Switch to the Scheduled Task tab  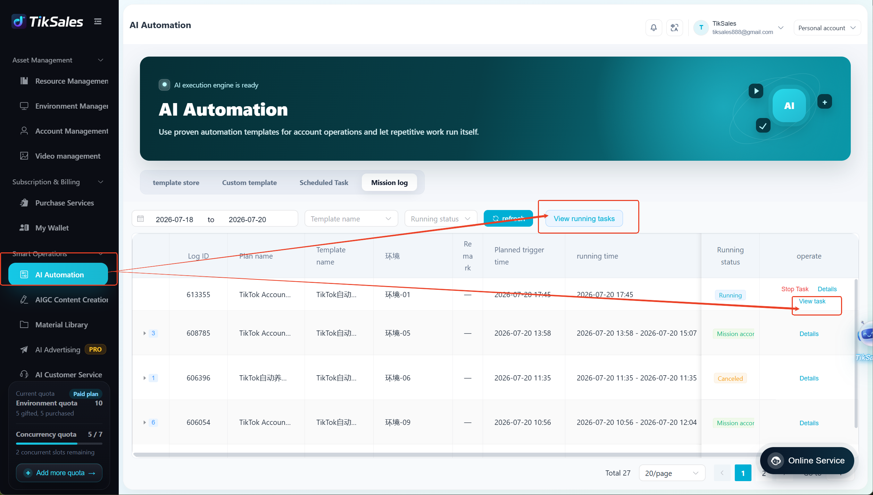(324, 183)
